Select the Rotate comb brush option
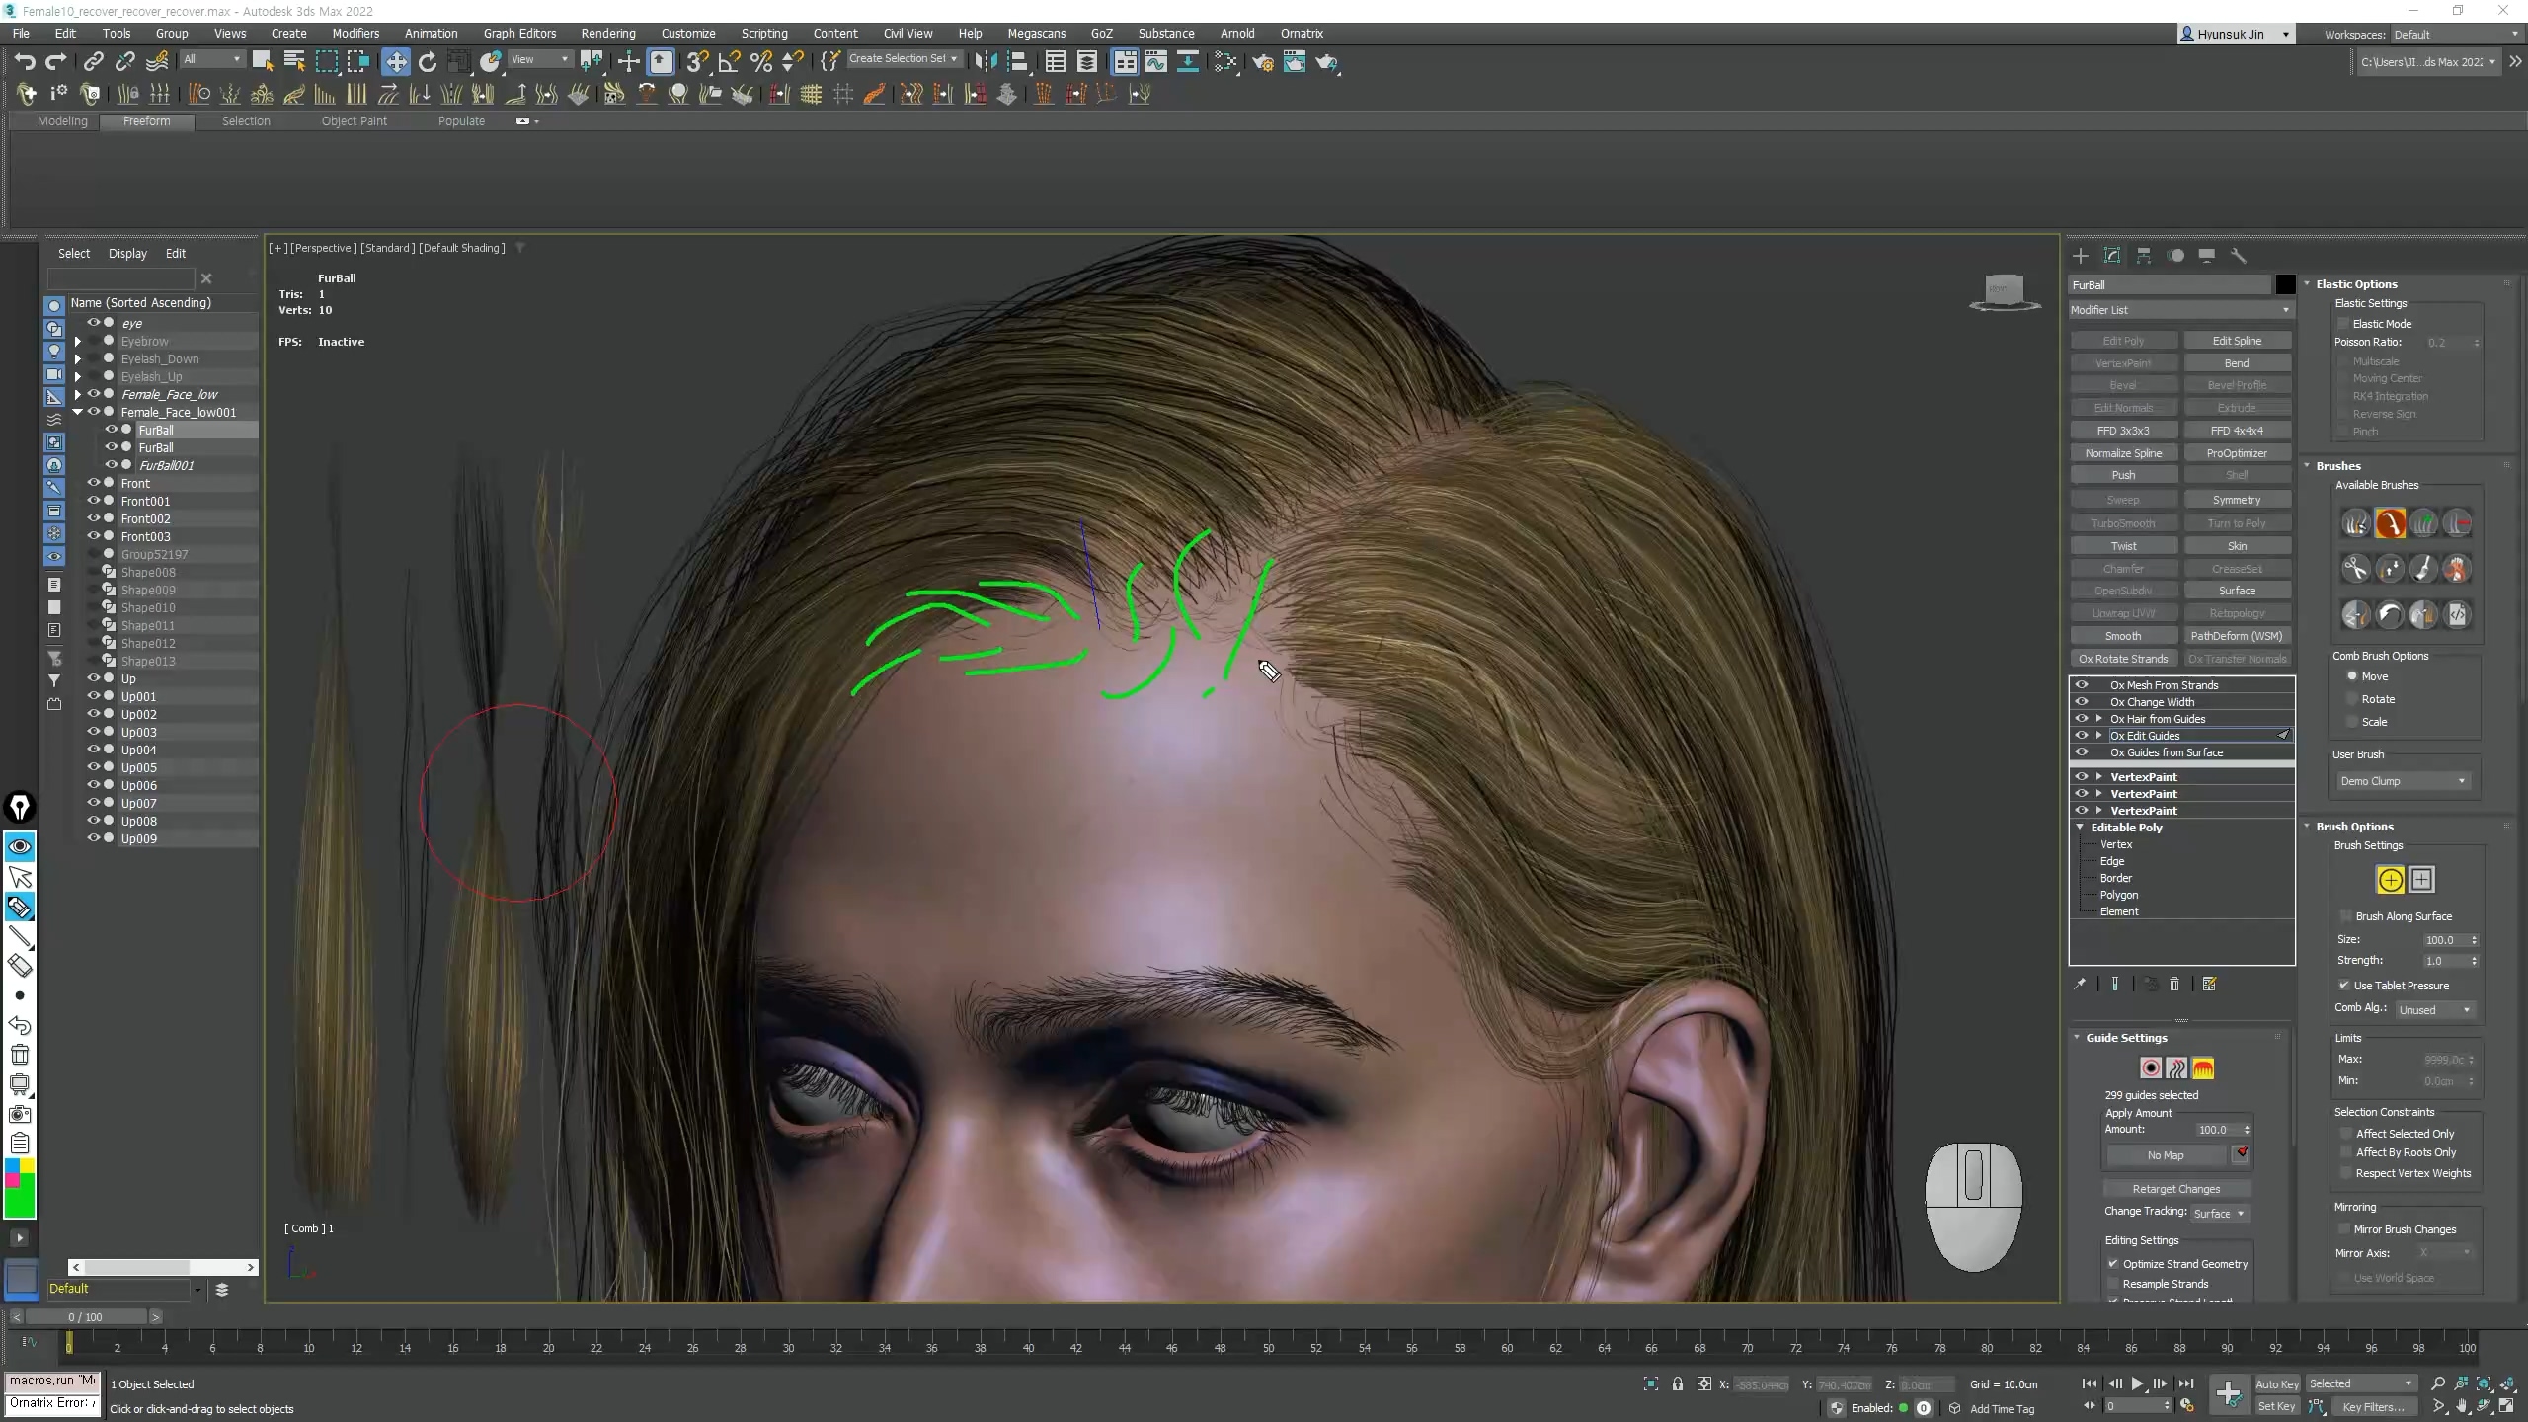Screen dimensions: 2528x1422 coord(2352,699)
